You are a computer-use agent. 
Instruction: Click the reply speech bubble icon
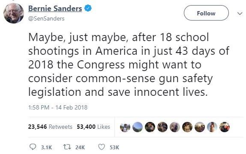(x=33, y=147)
